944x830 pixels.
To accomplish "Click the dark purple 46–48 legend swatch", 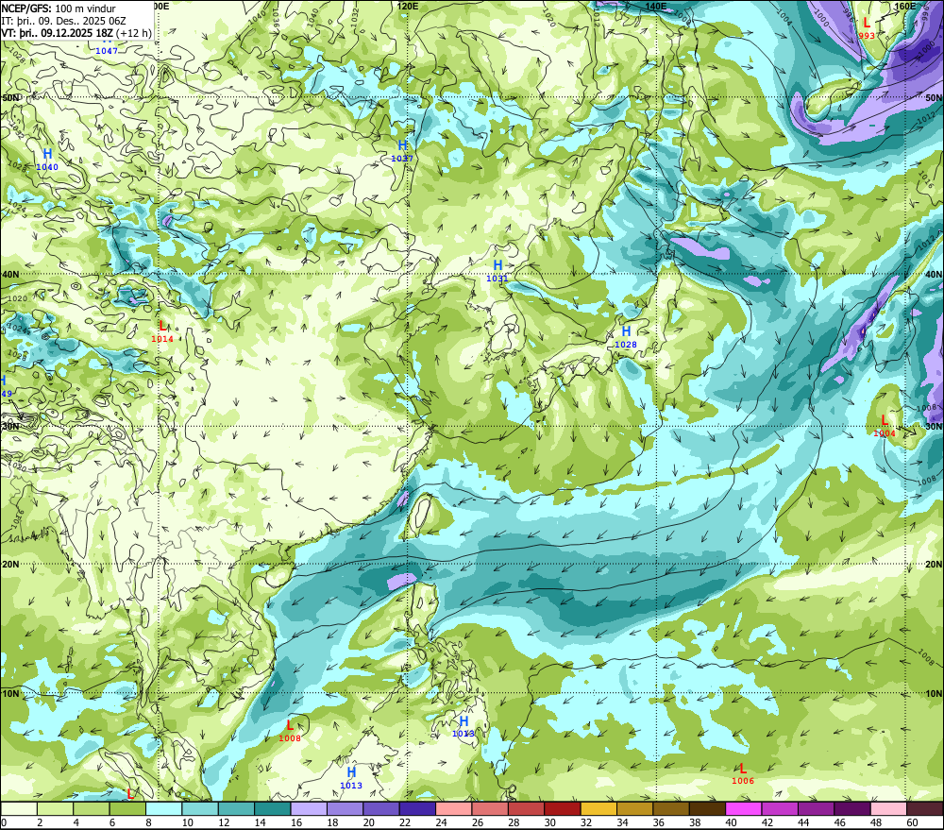I will pos(851,808).
